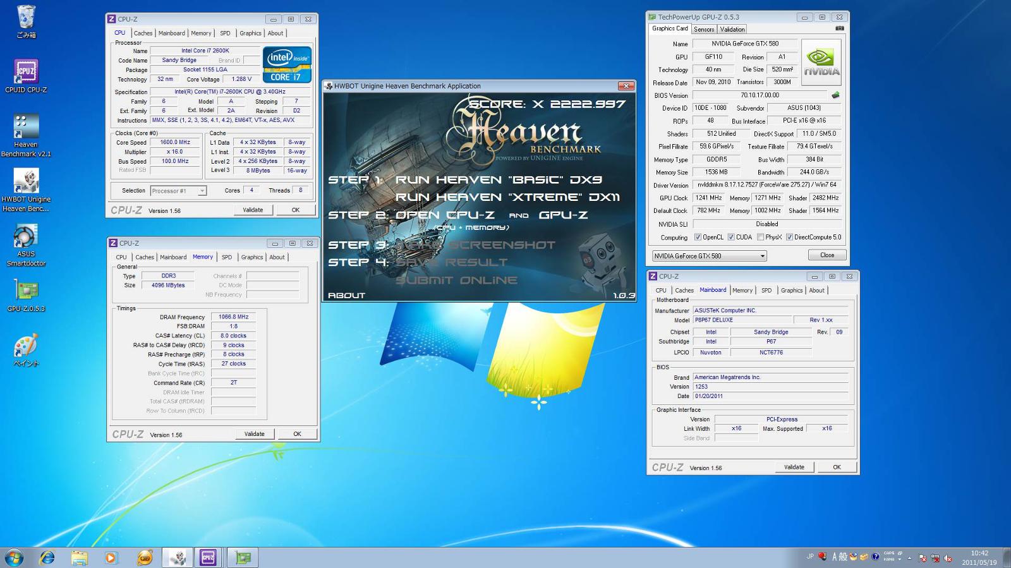Open Windows Explorer folder on the taskbar
This screenshot has width=1011, height=568.
coord(79,557)
